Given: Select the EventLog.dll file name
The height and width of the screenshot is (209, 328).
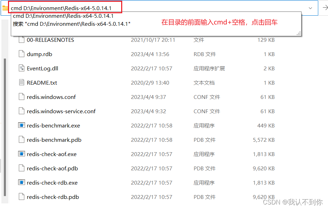Looking at the screenshot, I should point(42,68).
